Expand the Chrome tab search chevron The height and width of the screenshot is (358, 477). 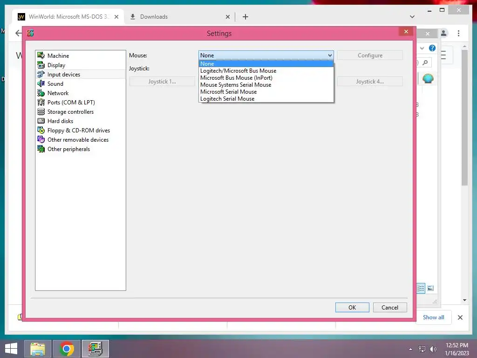pyautogui.click(x=412, y=17)
